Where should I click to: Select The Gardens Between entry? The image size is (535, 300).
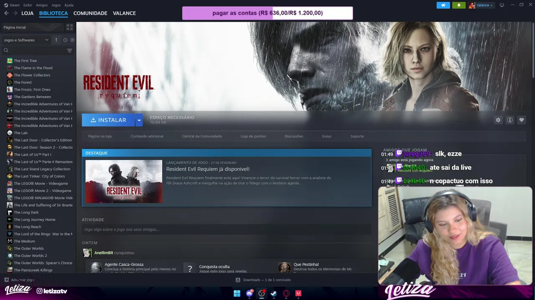(x=32, y=97)
